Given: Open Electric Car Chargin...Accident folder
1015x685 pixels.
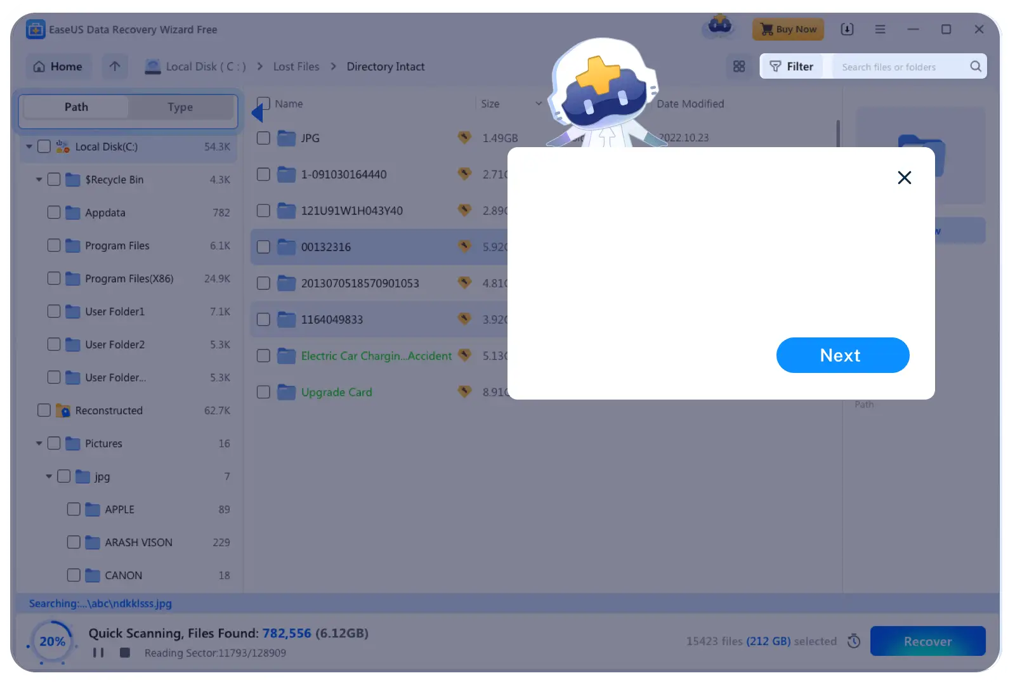Looking at the screenshot, I should pyautogui.click(x=376, y=356).
